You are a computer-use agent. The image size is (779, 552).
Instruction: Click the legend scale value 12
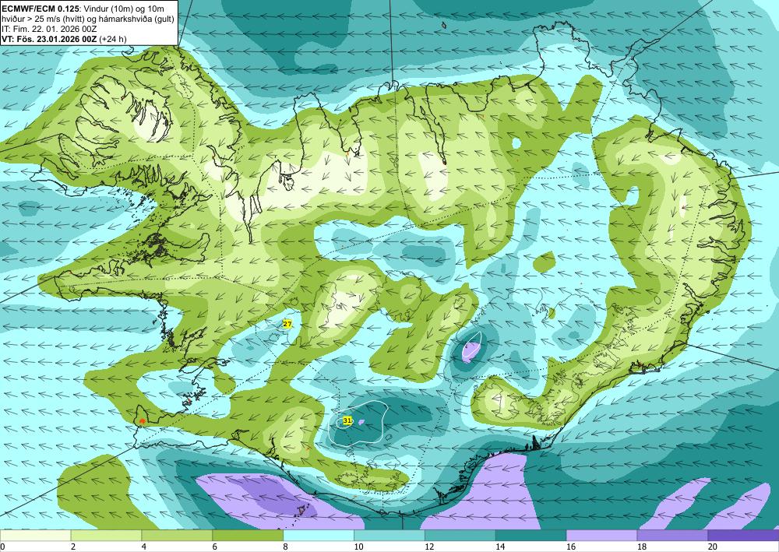tap(429, 547)
